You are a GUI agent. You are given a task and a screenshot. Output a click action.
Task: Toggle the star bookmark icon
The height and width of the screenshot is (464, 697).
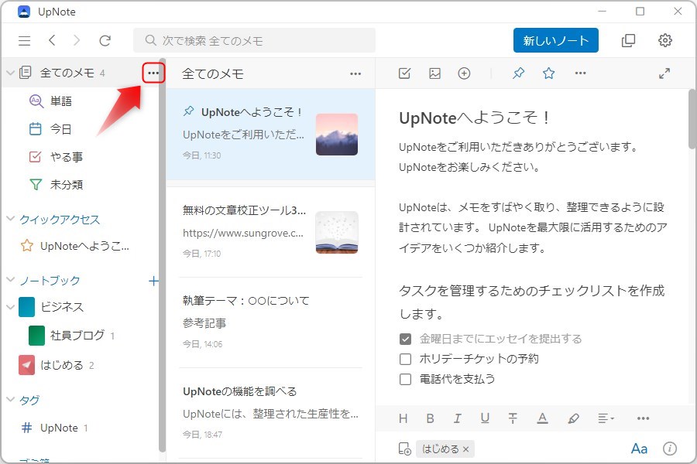tap(548, 73)
